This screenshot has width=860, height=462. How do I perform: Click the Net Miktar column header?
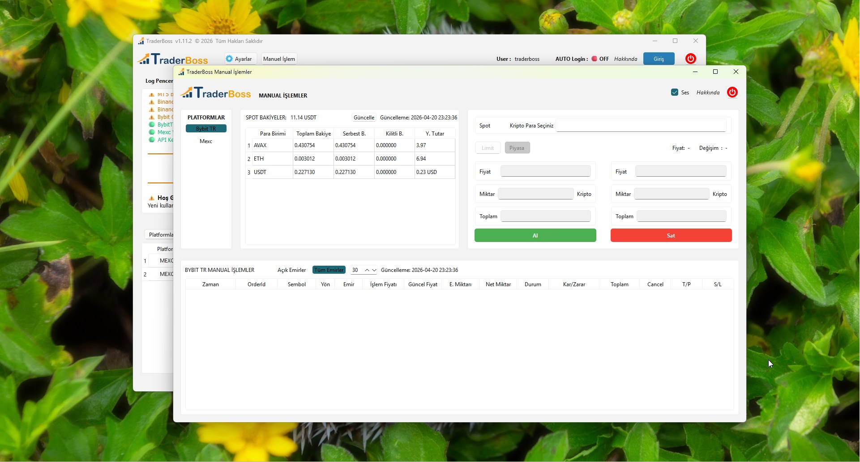point(498,284)
